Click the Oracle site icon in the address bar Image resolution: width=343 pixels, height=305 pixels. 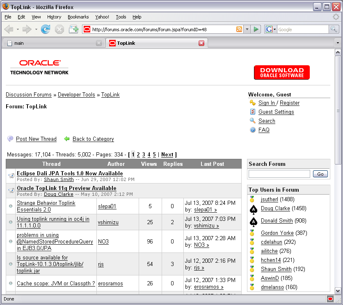coord(87,29)
